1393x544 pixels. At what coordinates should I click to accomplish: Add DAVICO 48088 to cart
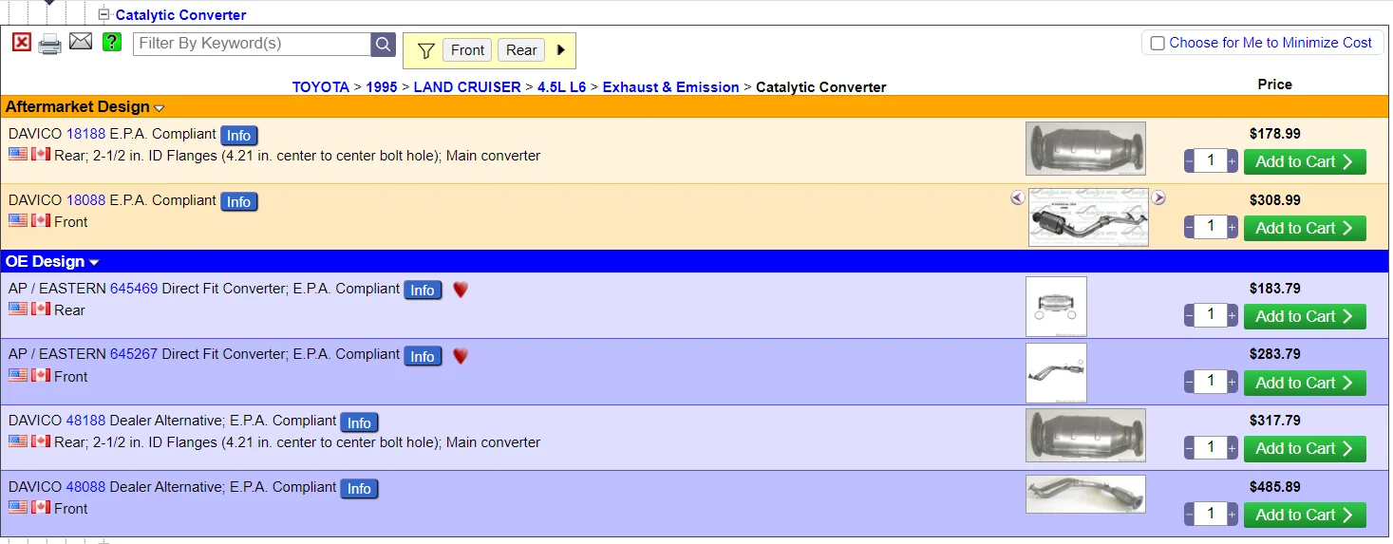(x=1305, y=515)
